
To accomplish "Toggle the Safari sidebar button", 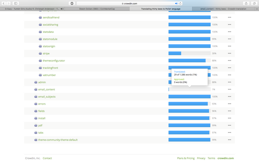I will tap(16, 3).
